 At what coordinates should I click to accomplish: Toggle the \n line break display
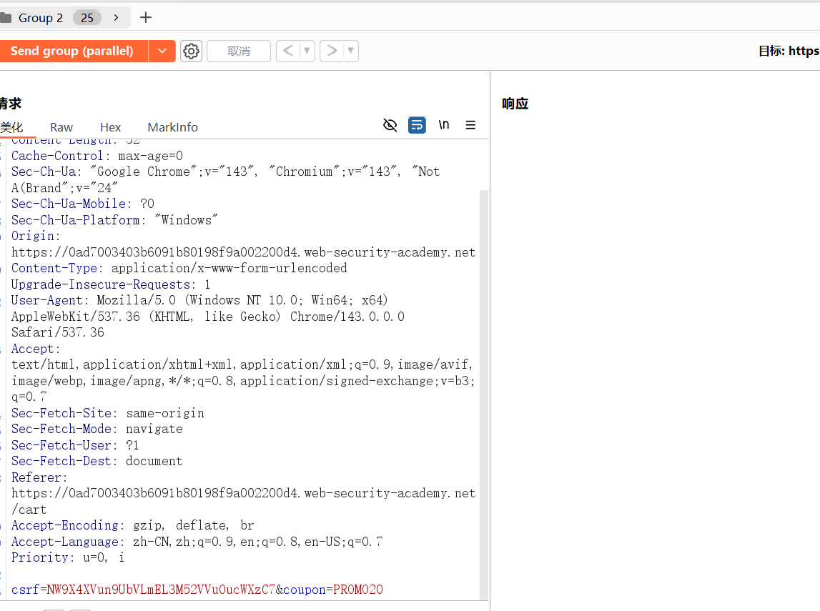(x=444, y=125)
